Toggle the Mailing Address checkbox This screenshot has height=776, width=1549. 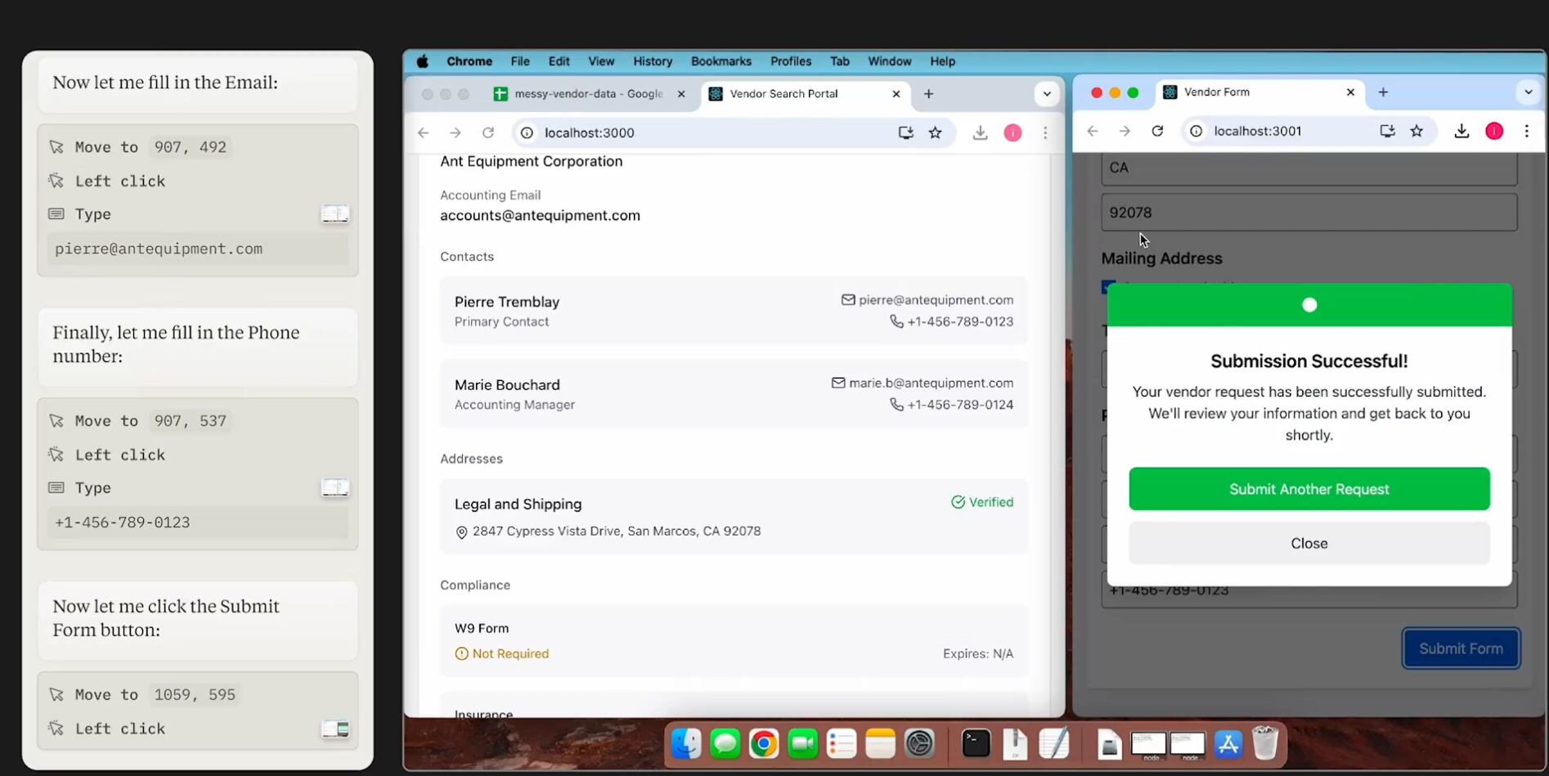(1108, 286)
